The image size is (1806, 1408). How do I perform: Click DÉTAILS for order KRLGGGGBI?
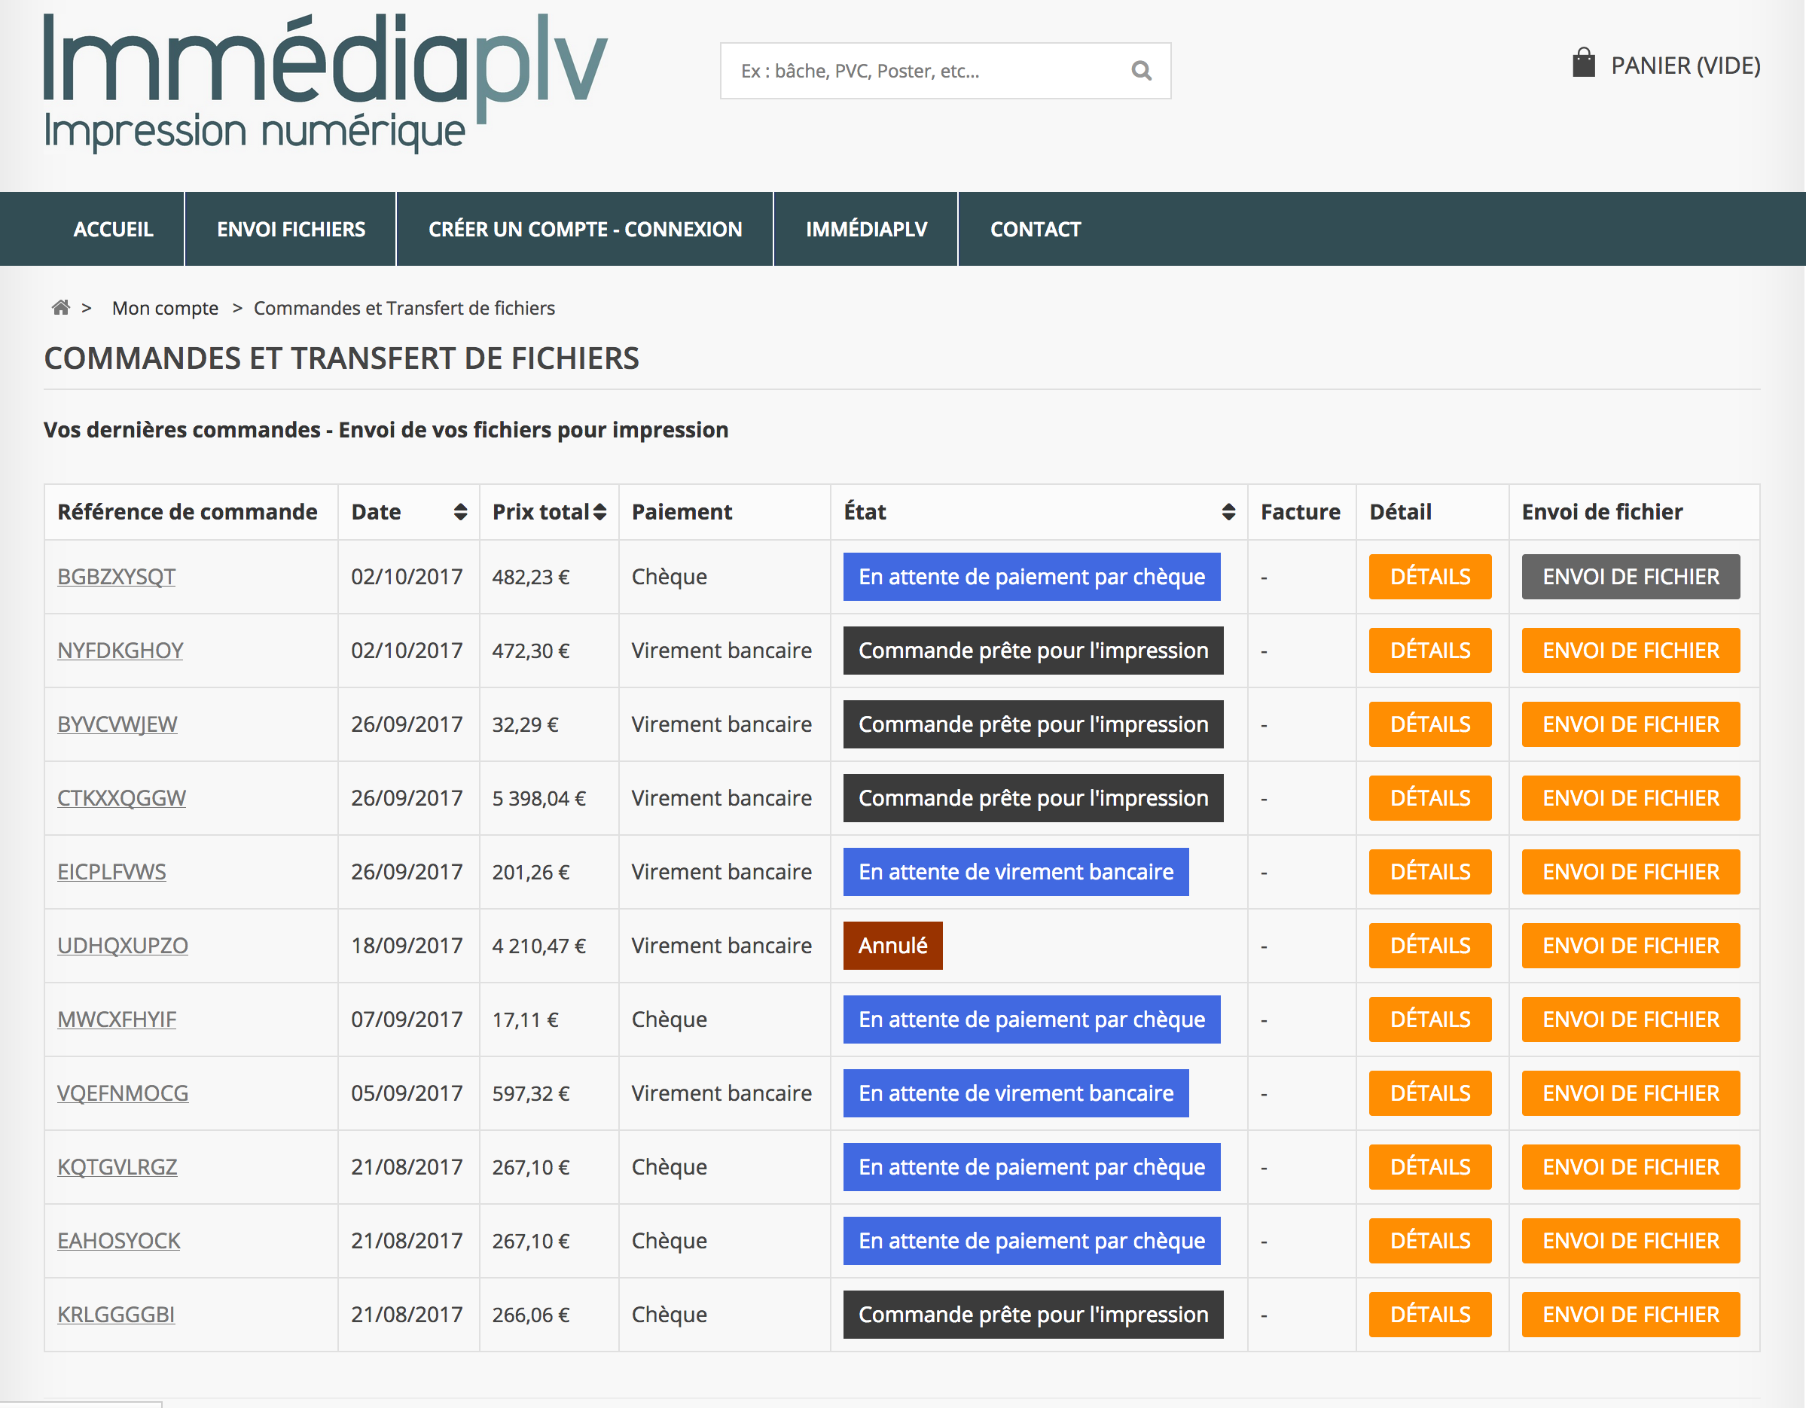(x=1429, y=1315)
